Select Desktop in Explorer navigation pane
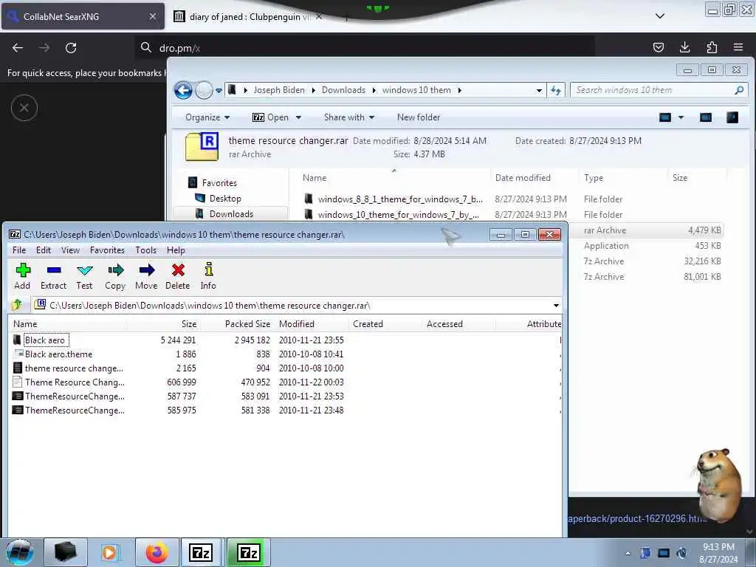 pyautogui.click(x=218, y=198)
